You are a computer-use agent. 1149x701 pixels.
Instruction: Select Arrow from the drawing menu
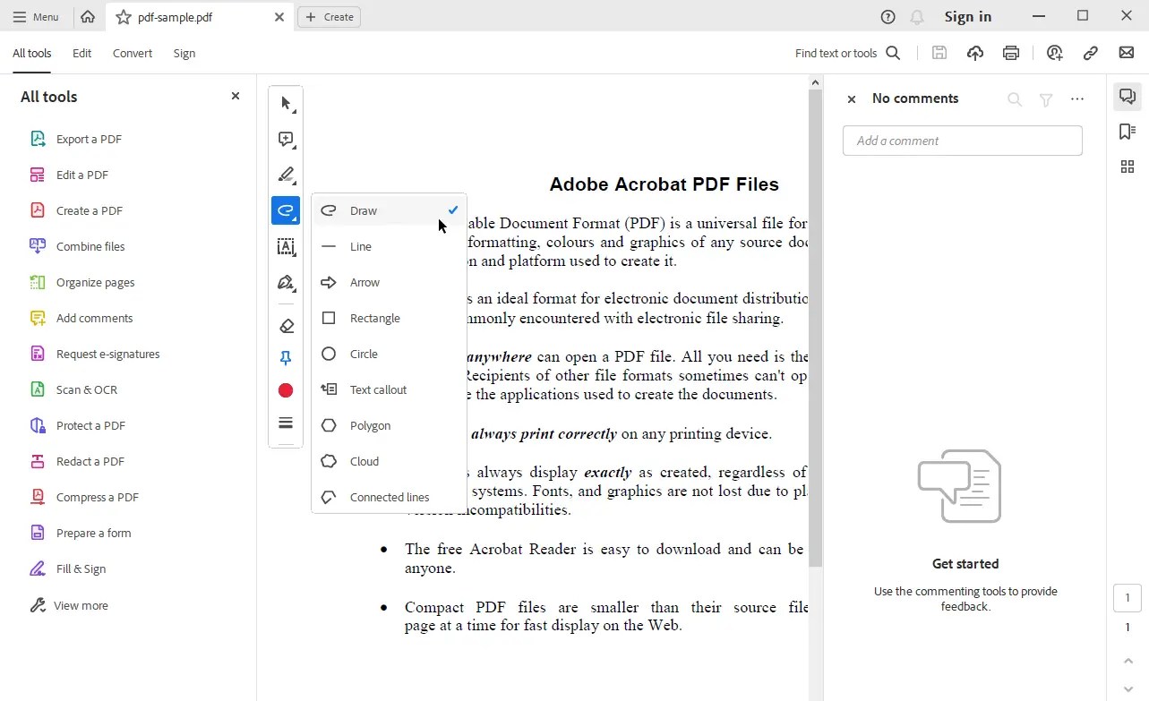(389, 282)
